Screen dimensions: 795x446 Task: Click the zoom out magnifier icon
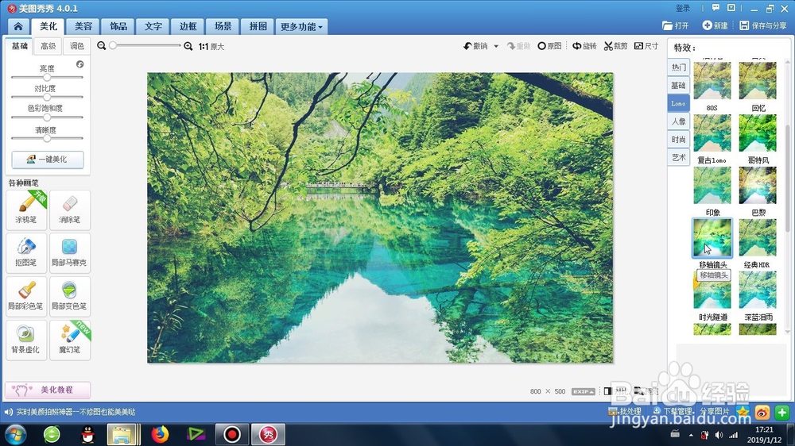tap(102, 46)
